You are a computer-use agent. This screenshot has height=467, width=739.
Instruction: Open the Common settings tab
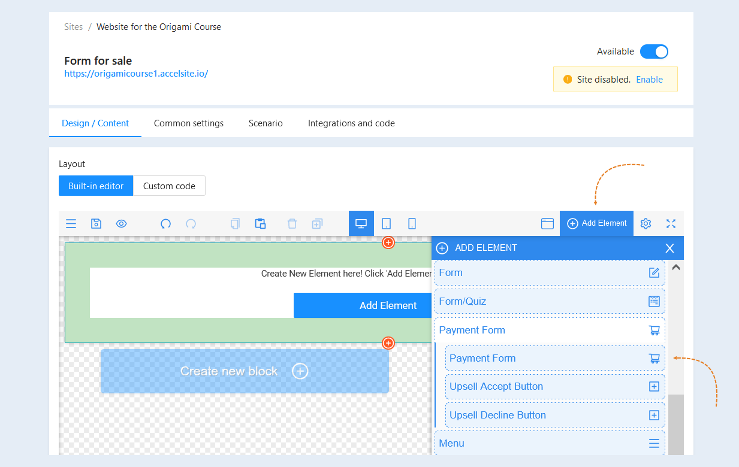click(189, 123)
